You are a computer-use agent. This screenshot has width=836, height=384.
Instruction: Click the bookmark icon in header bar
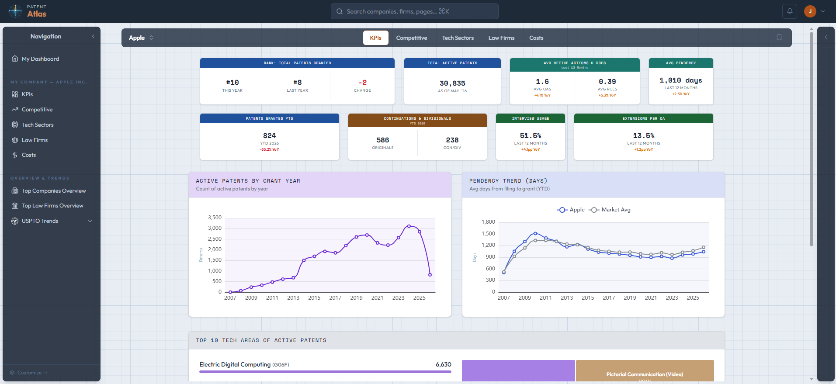[779, 37]
